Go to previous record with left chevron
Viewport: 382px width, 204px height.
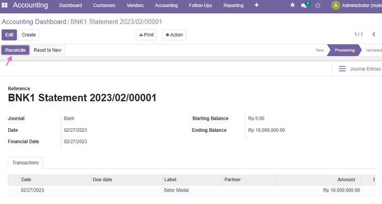(374, 35)
